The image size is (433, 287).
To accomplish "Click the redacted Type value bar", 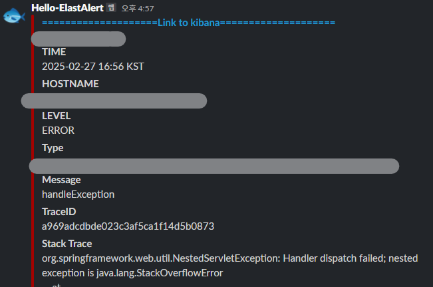I will point(214,166).
